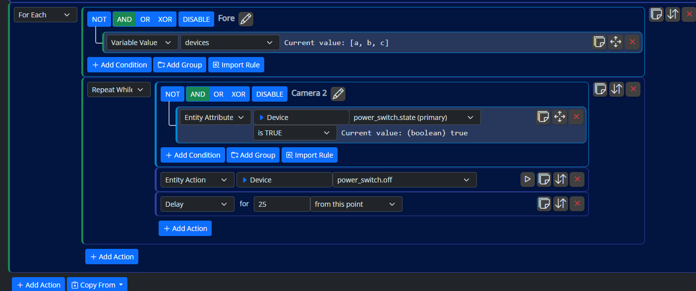
Task: Duplicate the devices Variable Value condition
Action: pos(599,42)
